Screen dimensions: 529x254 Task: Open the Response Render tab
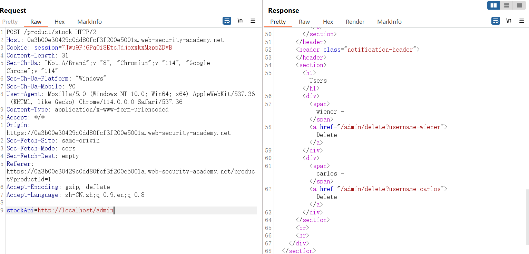pyautogui.click(x=355, y=22)
